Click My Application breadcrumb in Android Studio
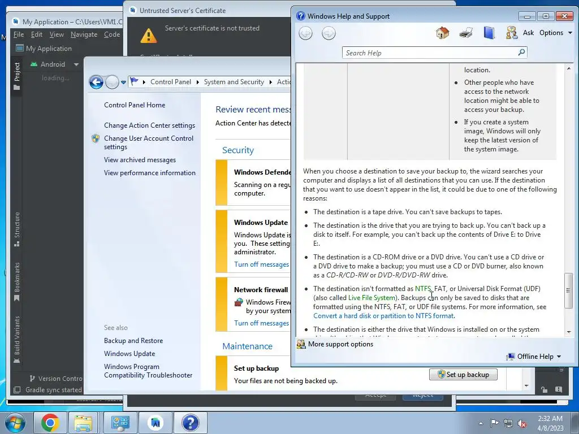579x434 pixels. [44, 49]
